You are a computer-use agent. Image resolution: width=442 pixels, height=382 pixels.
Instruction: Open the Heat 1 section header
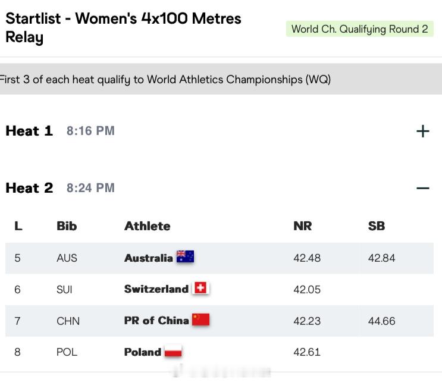tap(29, 131)
